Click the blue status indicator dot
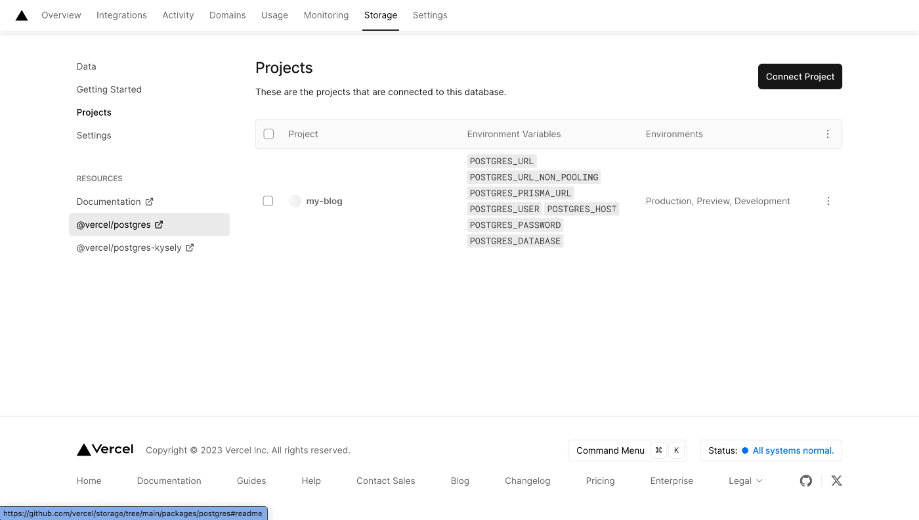This screenshot has width=919, height=520. click(745, 450)
